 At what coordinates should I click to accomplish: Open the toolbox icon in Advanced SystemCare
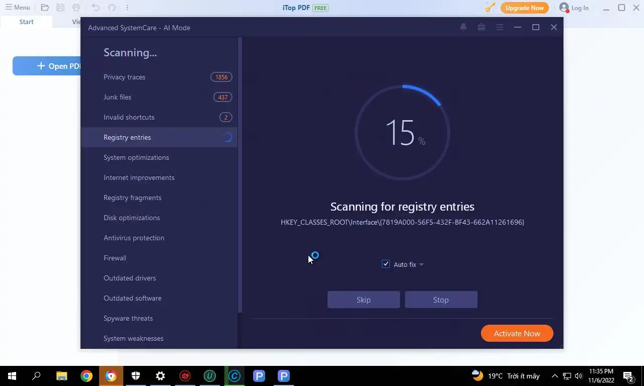pos(481,27)
